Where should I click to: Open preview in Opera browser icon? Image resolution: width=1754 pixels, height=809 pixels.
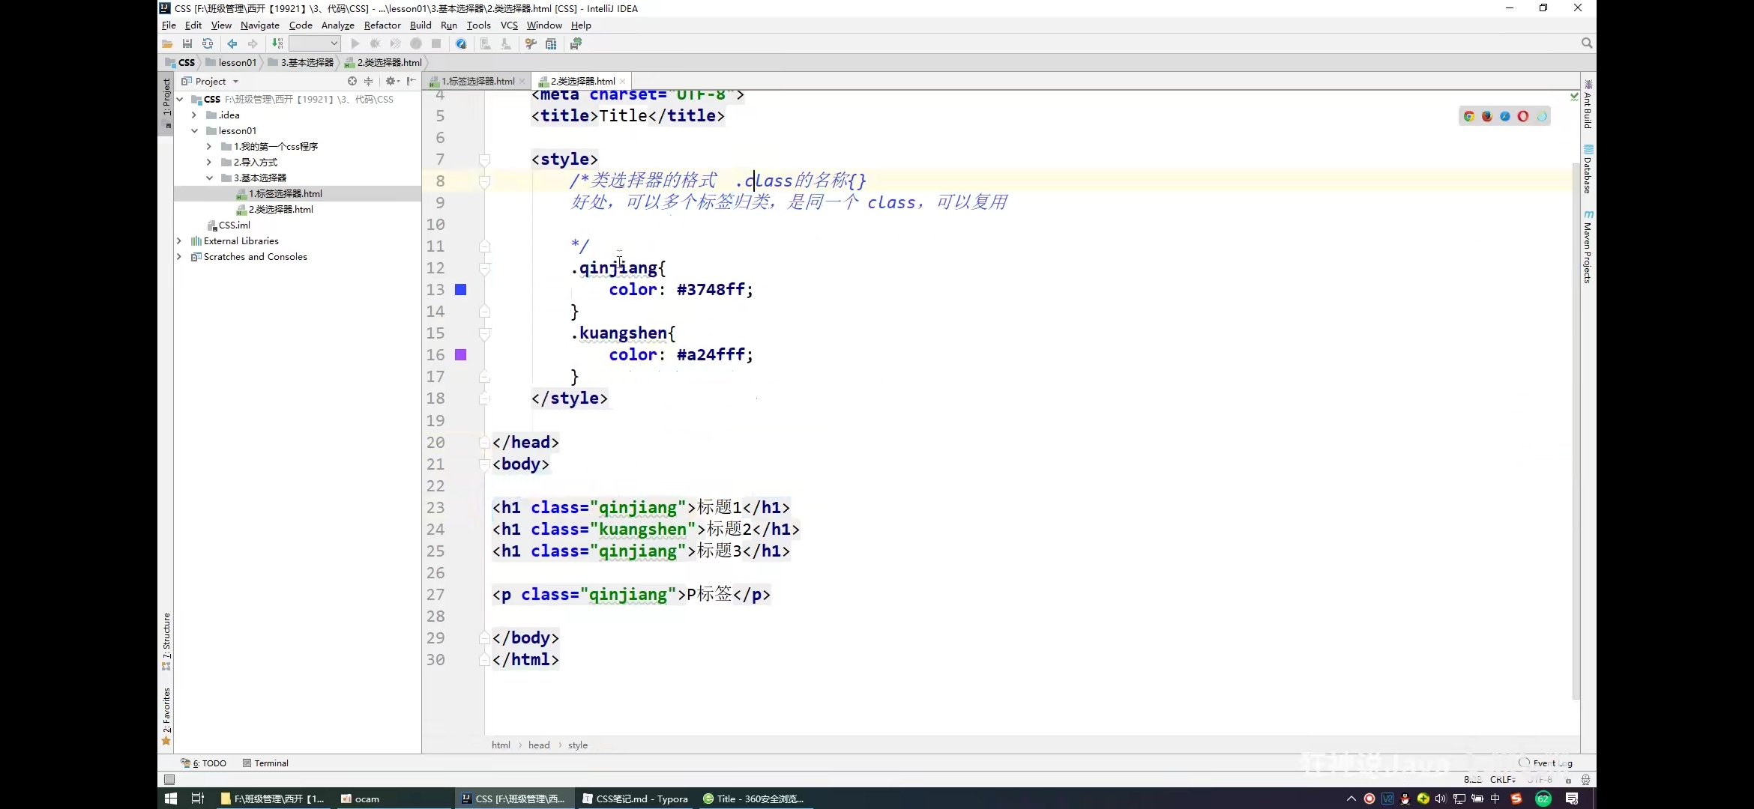pyautogui.click(x=1522, y=116)
